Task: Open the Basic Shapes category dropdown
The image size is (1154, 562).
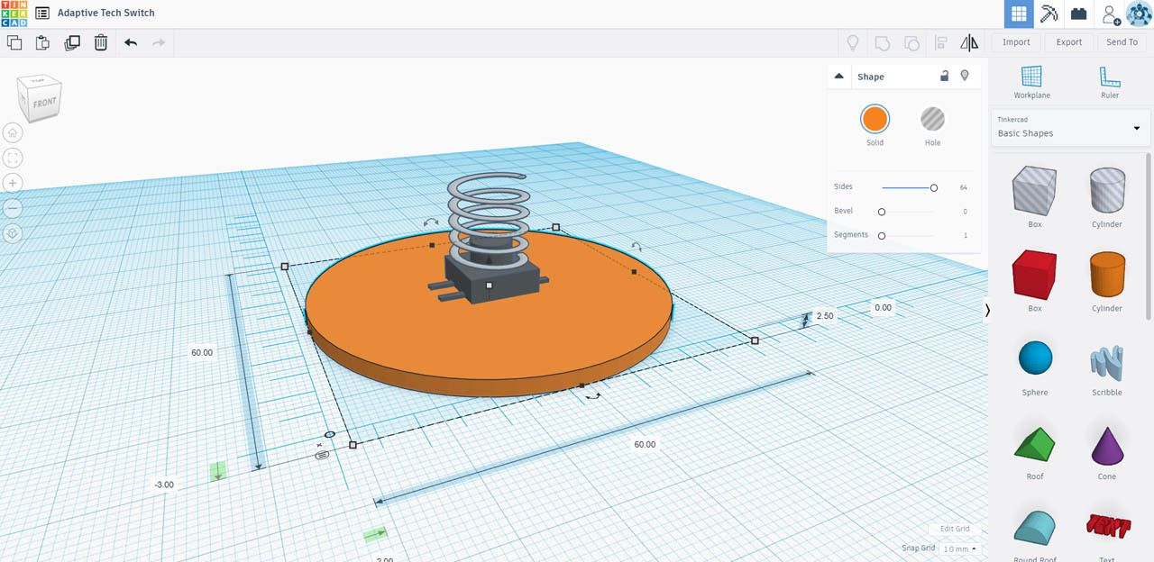Action: pos(1069,128)
